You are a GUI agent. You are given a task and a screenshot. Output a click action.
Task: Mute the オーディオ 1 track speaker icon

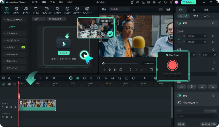pyautogui.click(x=7, y=117)
